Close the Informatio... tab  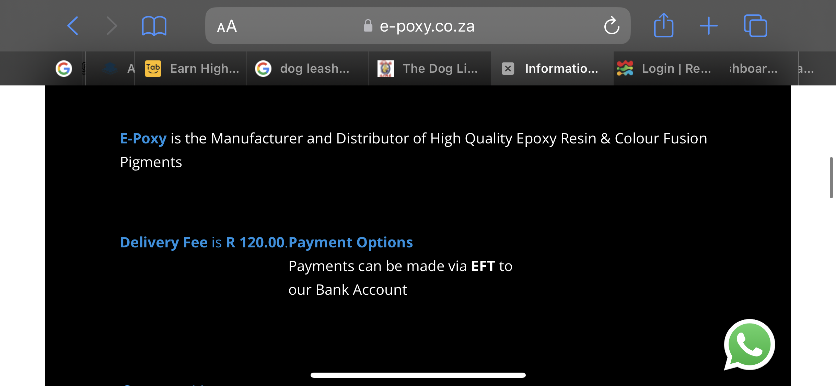(x=508, y=69)
